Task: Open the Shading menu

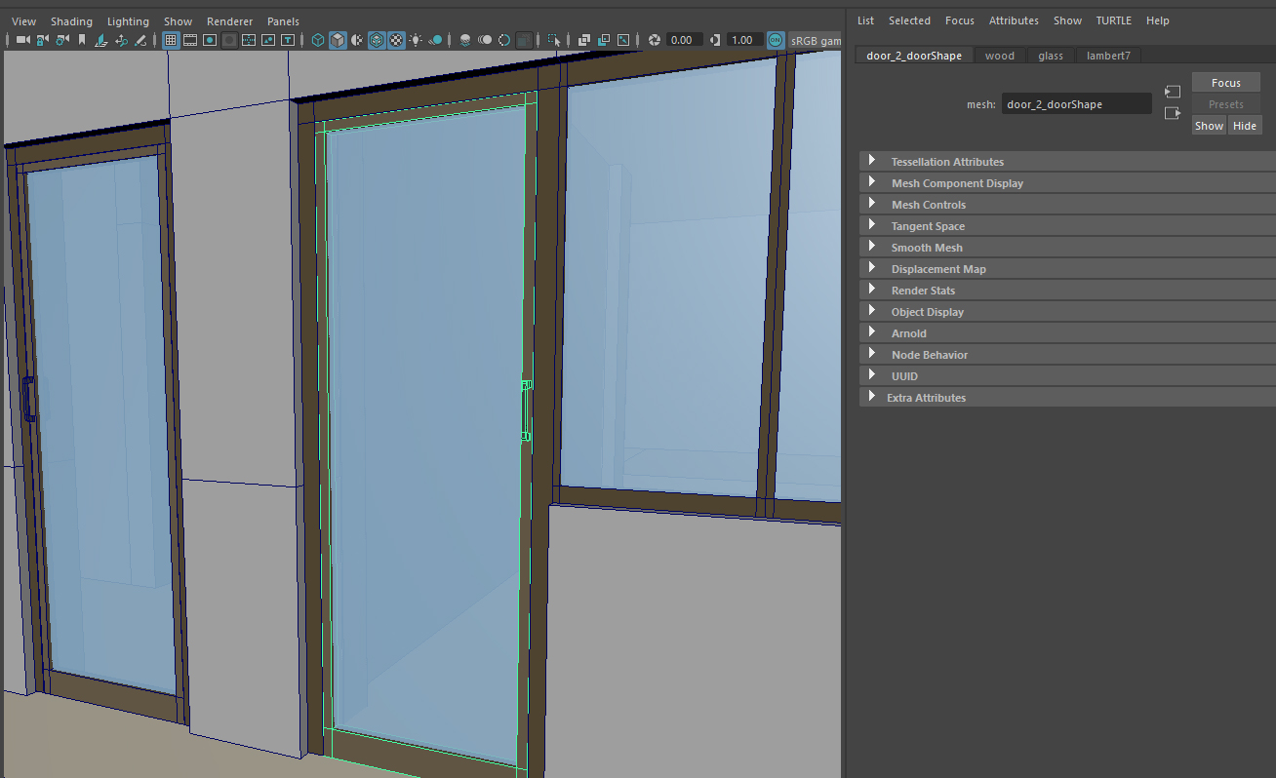Action: coord(71,20)
